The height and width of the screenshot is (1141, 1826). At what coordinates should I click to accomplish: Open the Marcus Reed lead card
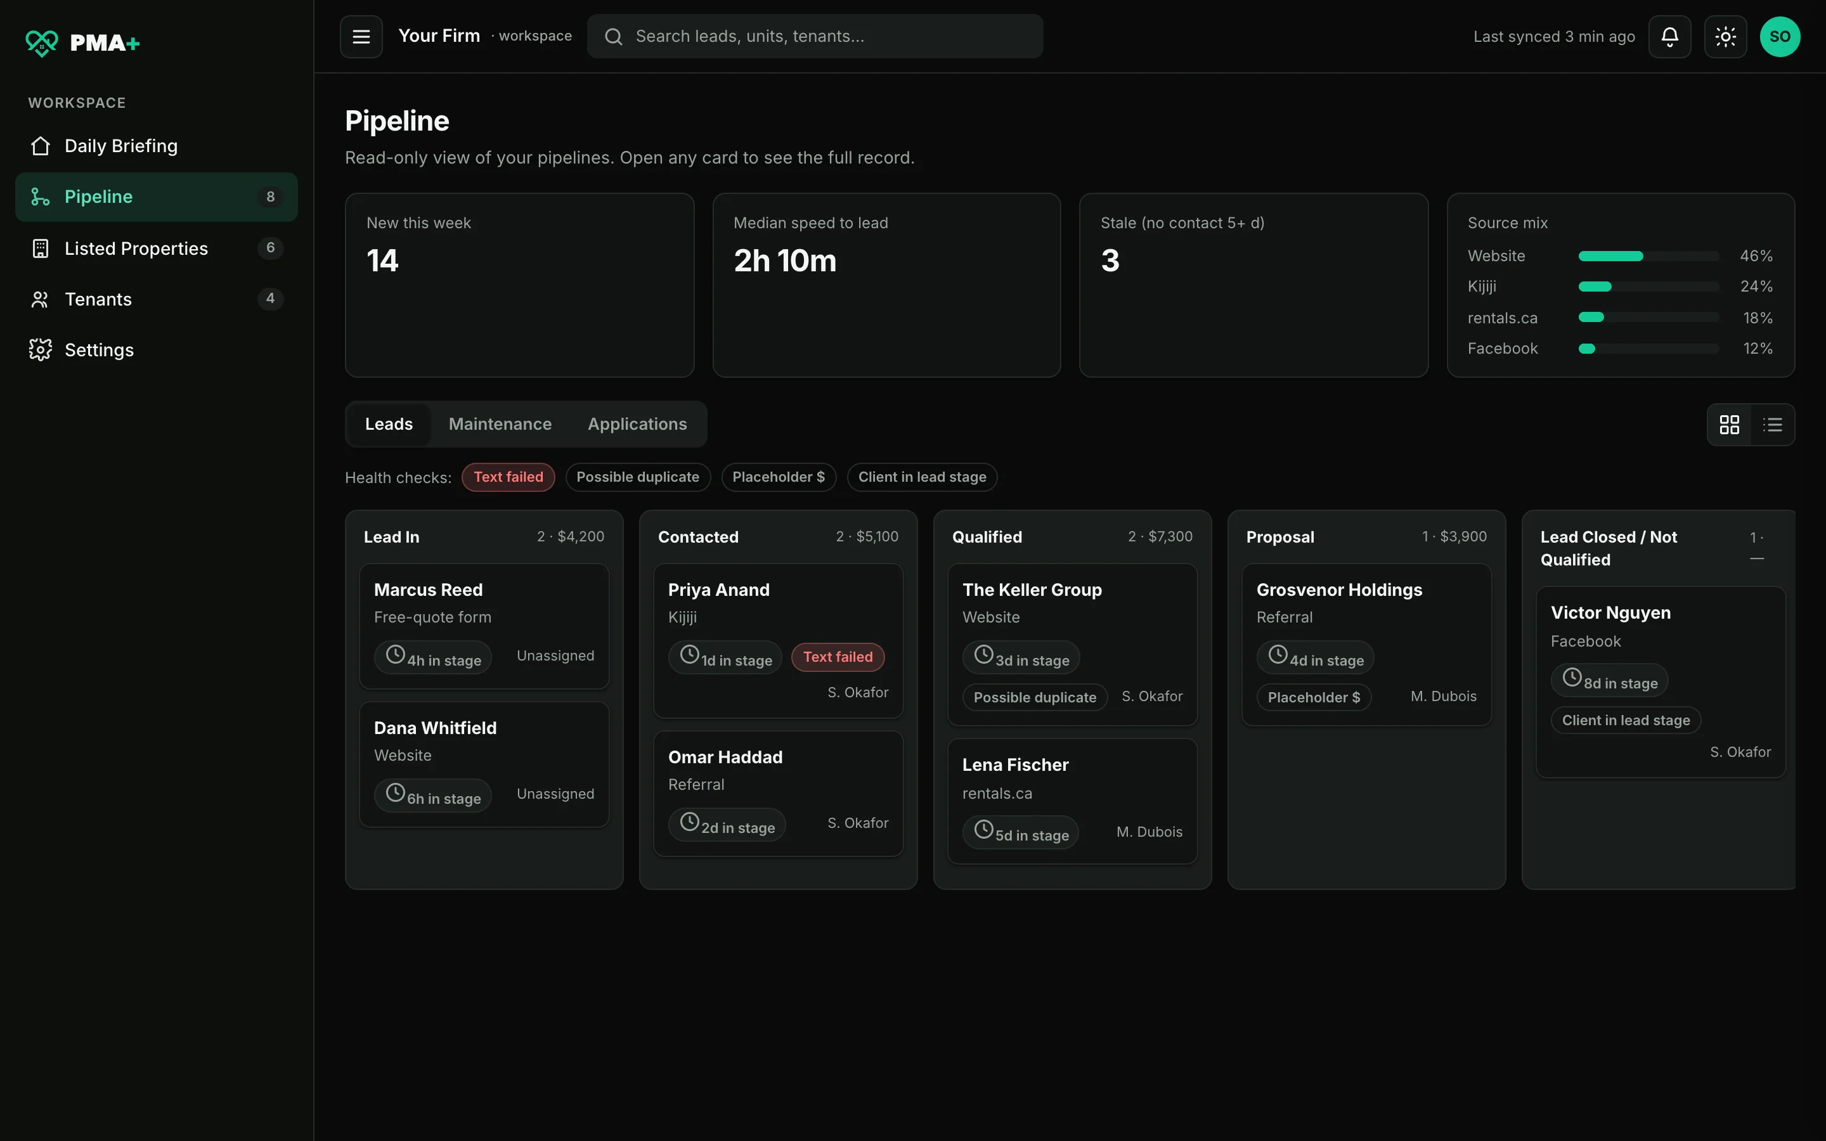pos(484,626)
